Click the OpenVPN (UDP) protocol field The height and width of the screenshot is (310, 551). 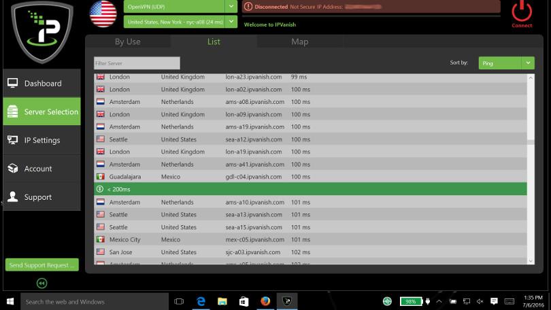coord(174,6)
